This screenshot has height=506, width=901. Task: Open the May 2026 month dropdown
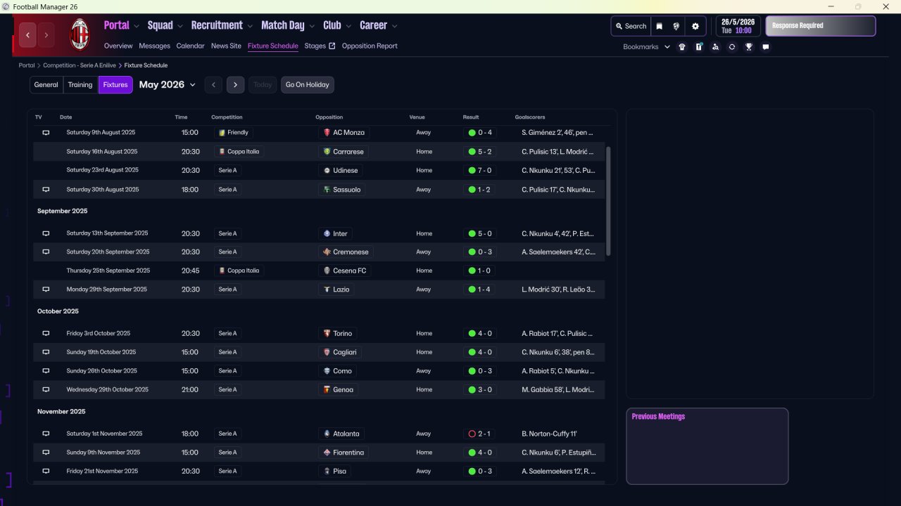[168, 85]
